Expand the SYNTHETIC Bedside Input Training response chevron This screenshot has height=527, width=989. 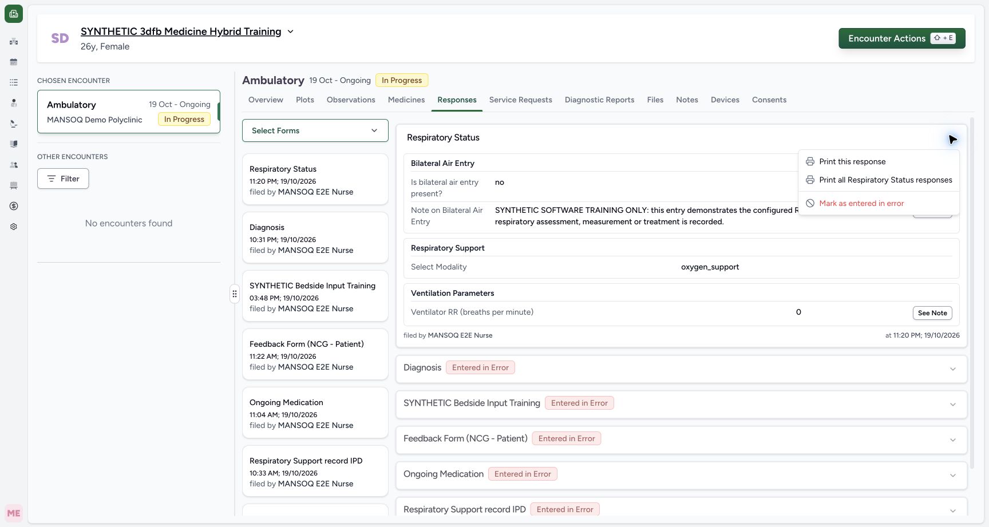[x=953, y=405]
